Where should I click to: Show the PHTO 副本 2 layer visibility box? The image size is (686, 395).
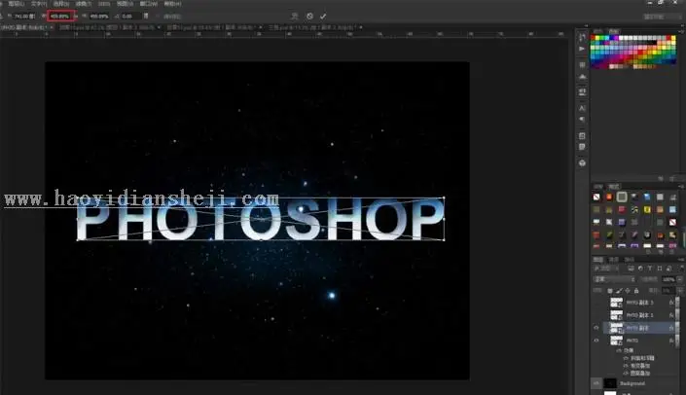click(596, 315)
